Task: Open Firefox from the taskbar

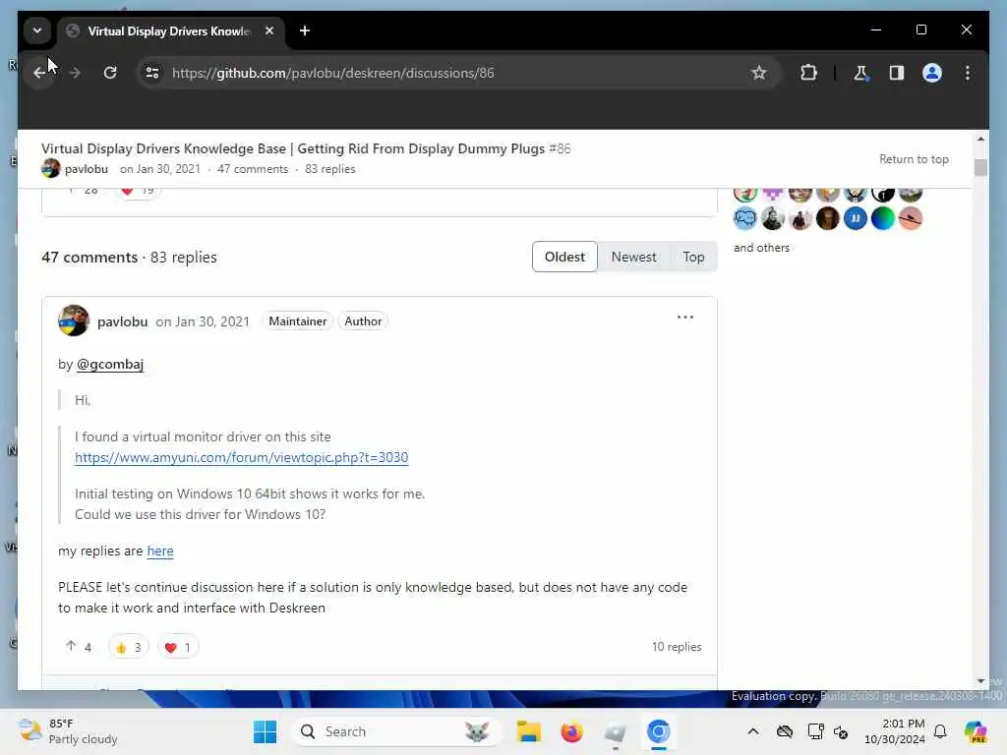Action: click(x=571, y=731)
